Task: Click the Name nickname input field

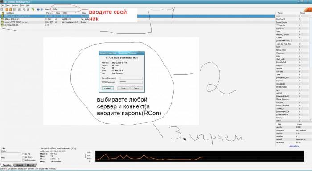Action: pyautogui.click(x=64, y=9)
